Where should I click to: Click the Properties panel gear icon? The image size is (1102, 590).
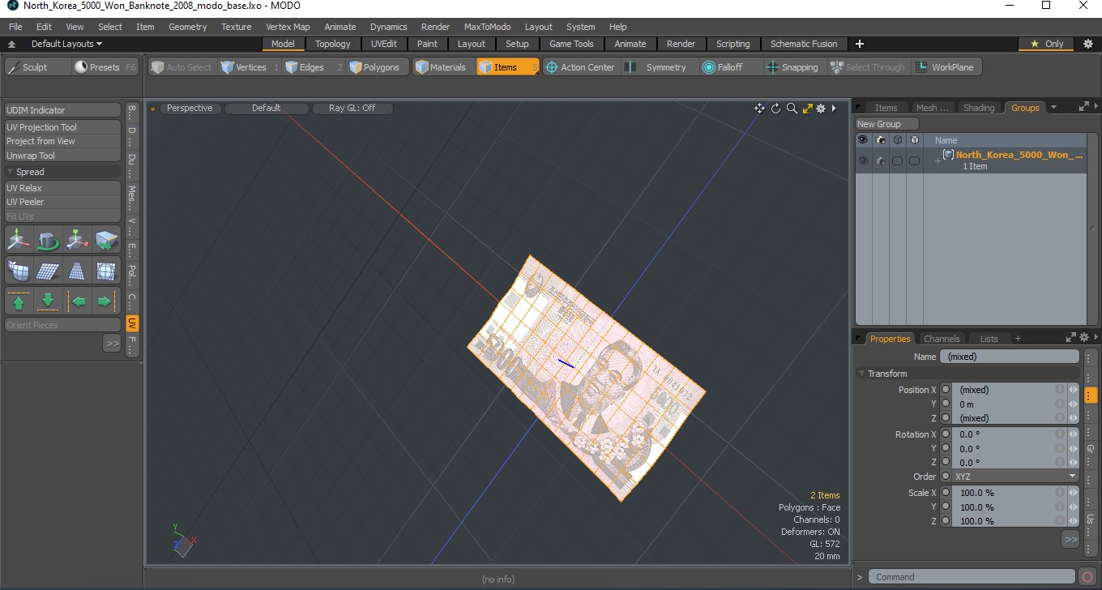[1083, 338]
